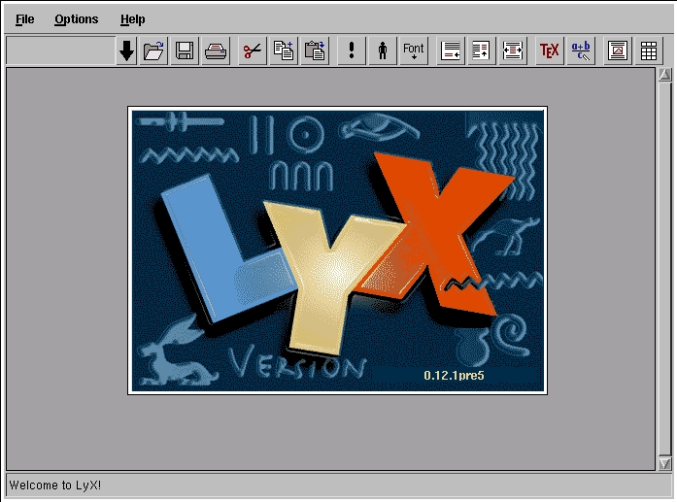Click the Open file folder icon
The image size is (677, 502).
pos(153,50)
